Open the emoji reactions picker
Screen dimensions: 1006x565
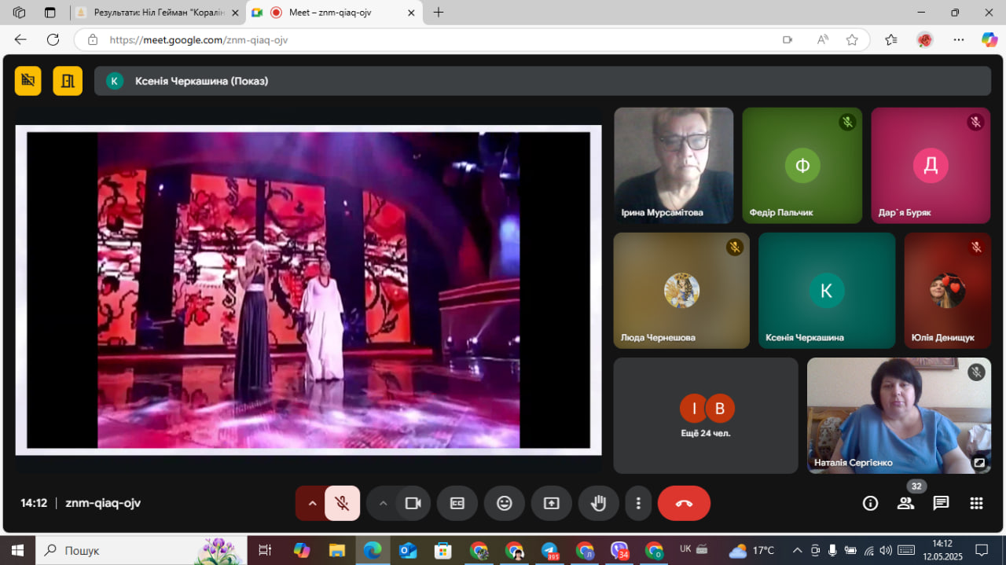(505, 504)
